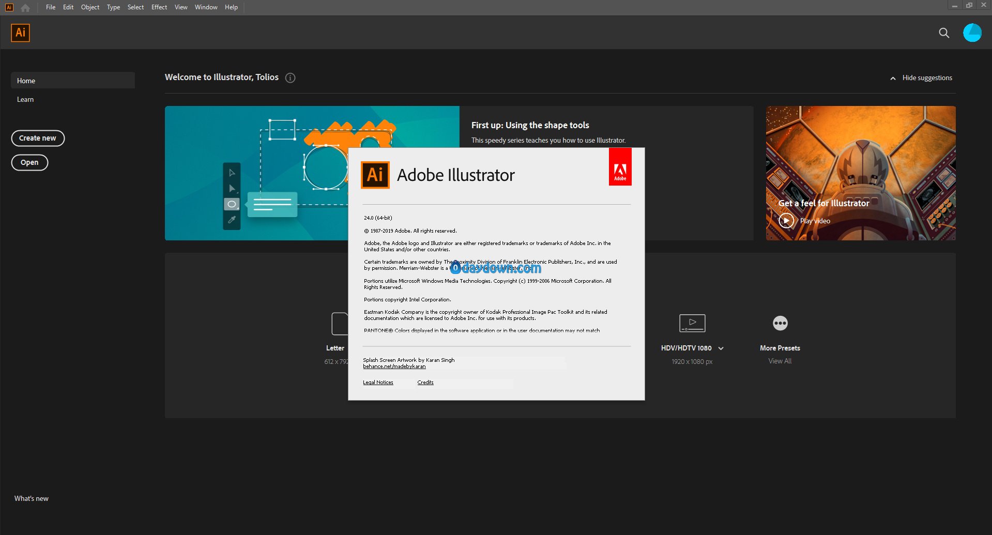Image resolution: width=992 pixels, height=535 pixels.
Task: Click the More Presets ellipsis icon
Action: [x=780, y=324]
